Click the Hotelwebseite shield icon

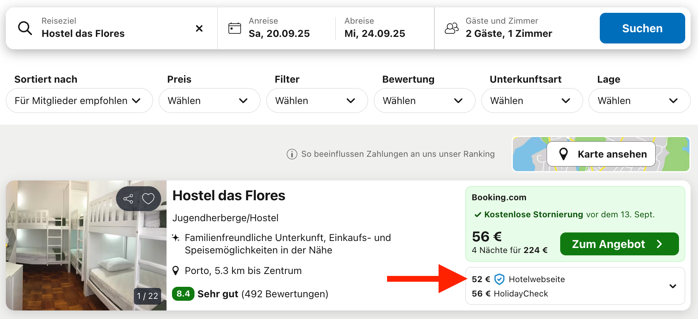(x=500, y=279)
